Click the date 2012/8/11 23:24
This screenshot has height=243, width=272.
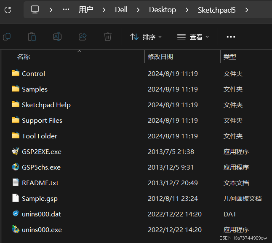pyautogui.click(x=173, y=199)
